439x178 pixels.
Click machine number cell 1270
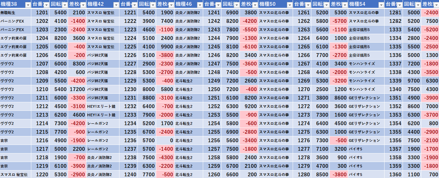302,89
